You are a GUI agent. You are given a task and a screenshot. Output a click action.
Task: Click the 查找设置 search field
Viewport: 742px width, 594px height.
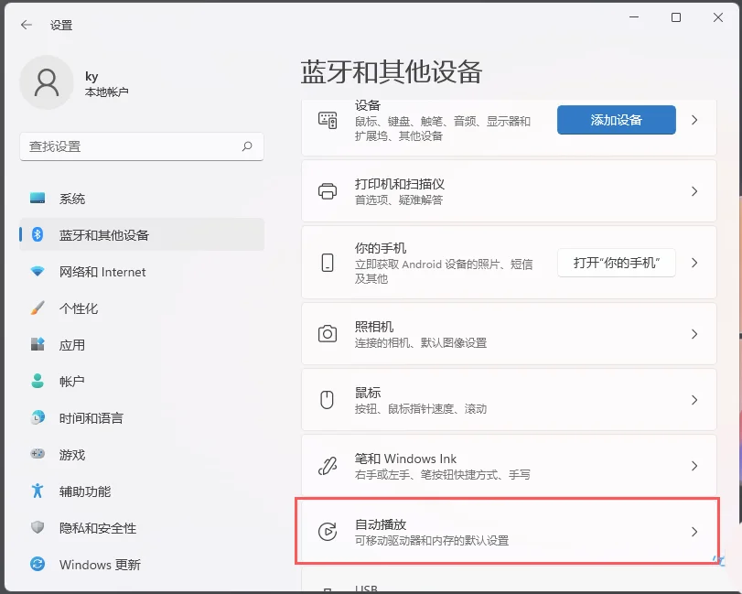tap(142, 146)
